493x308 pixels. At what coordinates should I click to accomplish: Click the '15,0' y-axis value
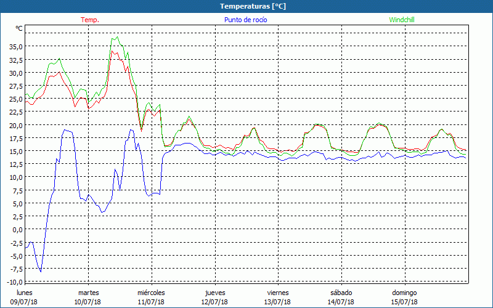(x=16, y=151)
